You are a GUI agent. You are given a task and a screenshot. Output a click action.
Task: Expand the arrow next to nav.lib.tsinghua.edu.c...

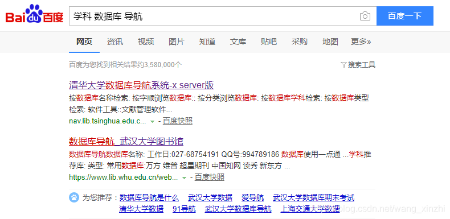(153, 122)
